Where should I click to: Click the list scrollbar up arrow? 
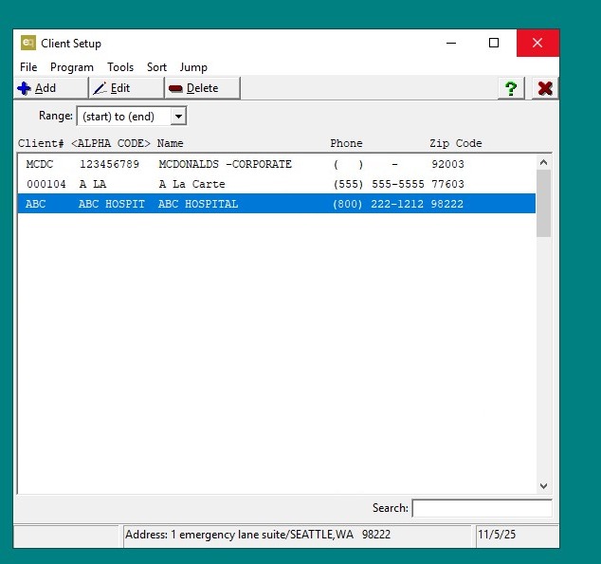[543, 162]
